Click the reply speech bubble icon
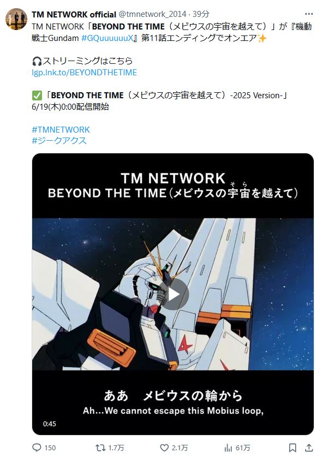This screenshot has width=323, height=459. [37, 448]
